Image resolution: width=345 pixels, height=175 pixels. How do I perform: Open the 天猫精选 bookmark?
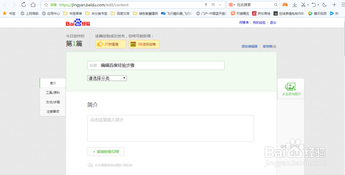240,13
